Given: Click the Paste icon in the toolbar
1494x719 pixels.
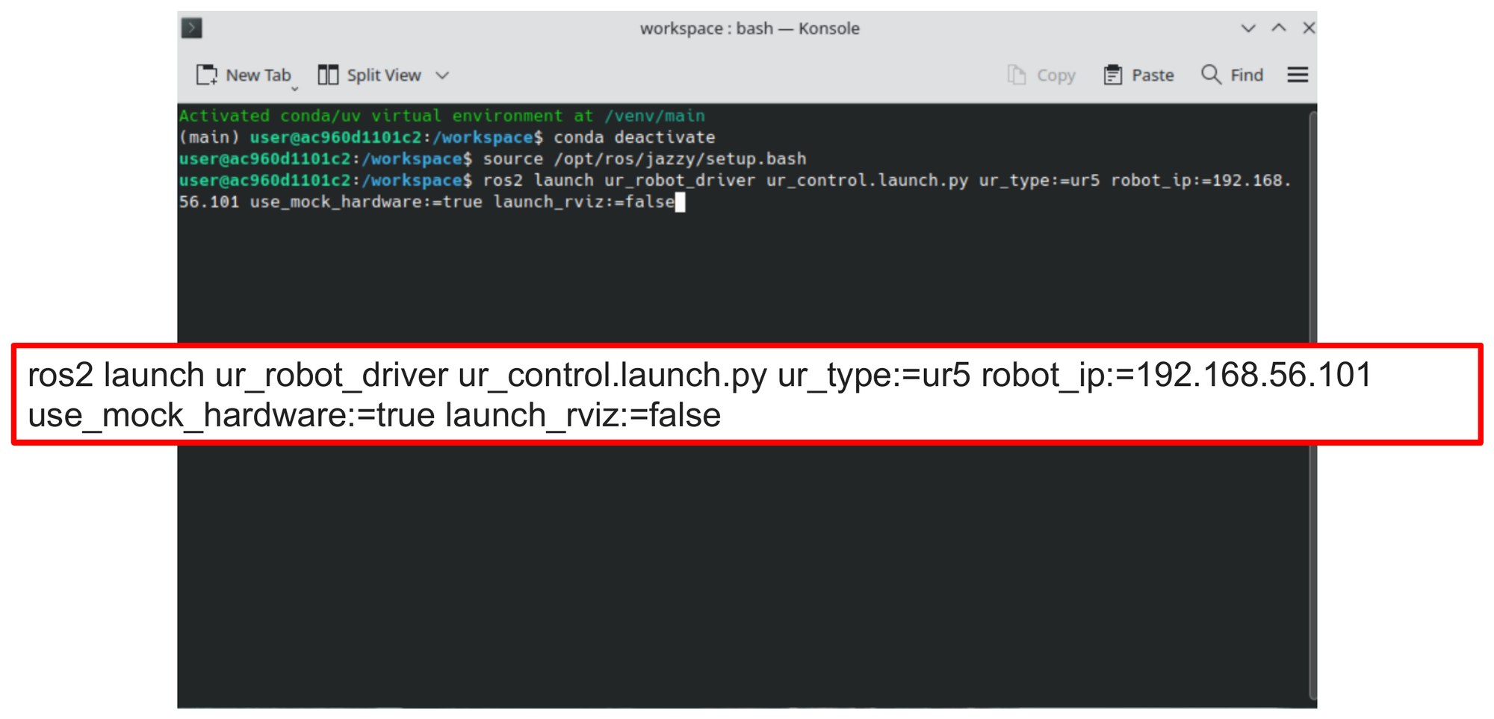Looking at the screenshot, I should pyautogui.click(x=1115, y=75).
